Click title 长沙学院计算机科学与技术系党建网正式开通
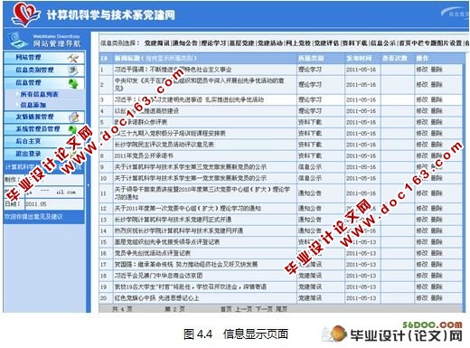The image size is (470, 348). click(x=173, y=220)
